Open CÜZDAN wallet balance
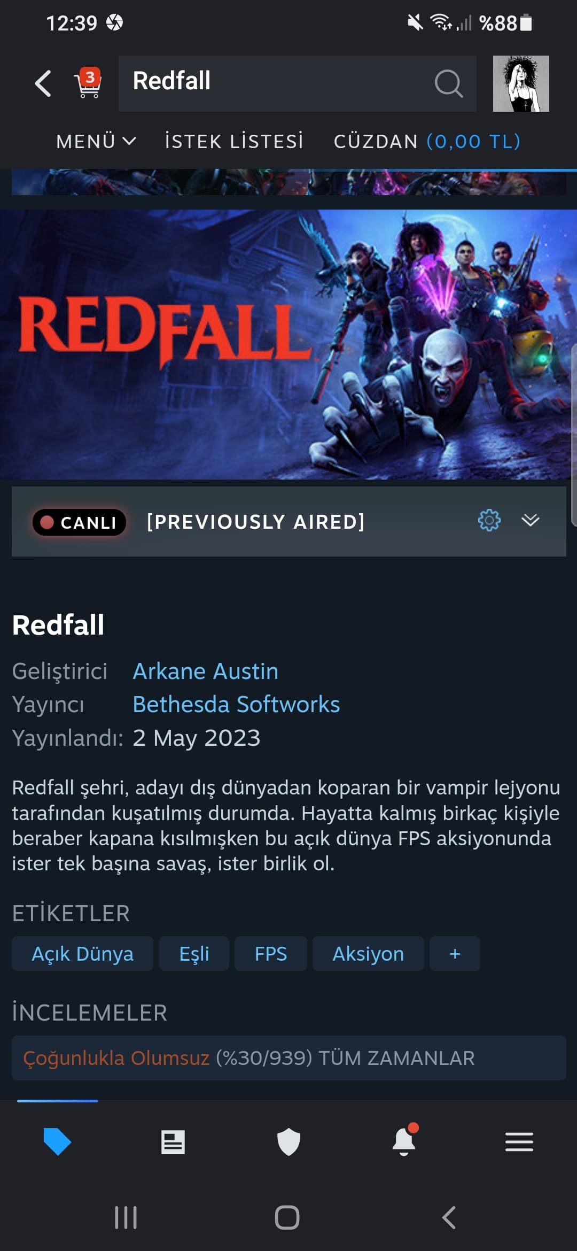 coord(427,141)
